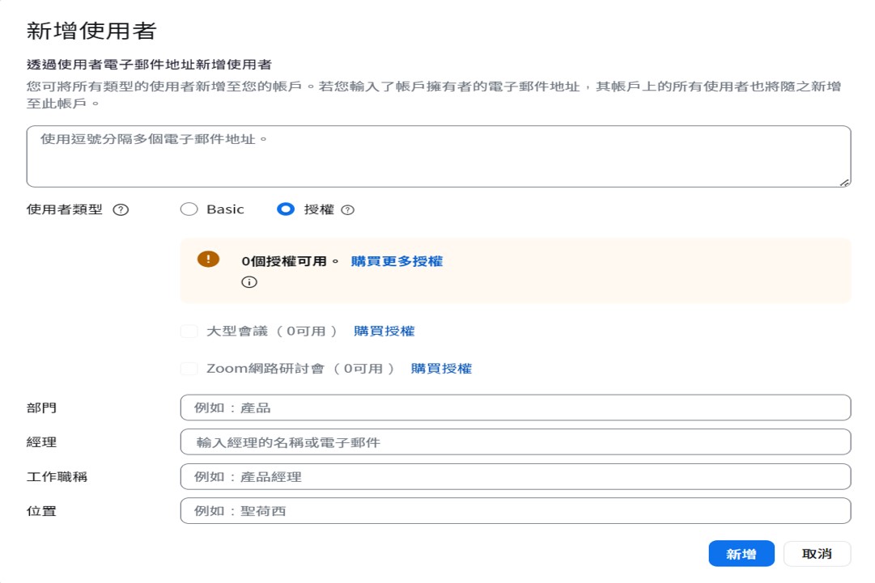
Task: Open the 購買更多授權 link
Action: coord(397,261)
